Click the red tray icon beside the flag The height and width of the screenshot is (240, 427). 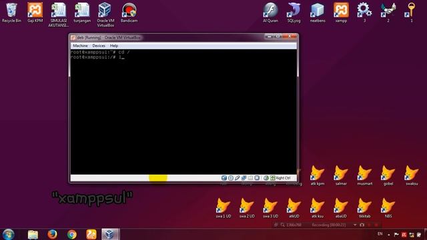[x=404, y=235]
